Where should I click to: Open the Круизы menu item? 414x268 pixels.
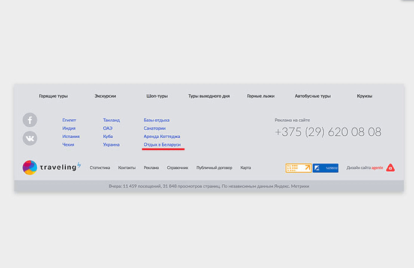364,96
